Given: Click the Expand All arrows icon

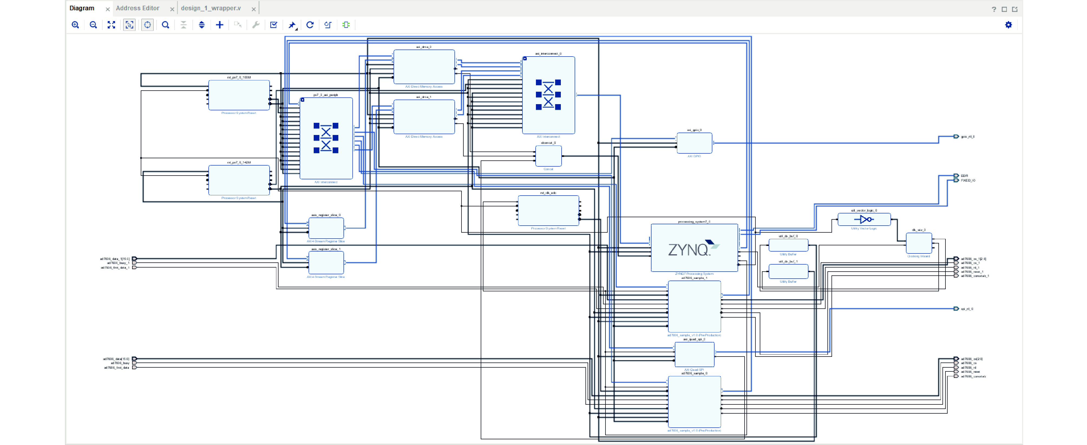Looking at the screenshot, I should pos(202,25).
